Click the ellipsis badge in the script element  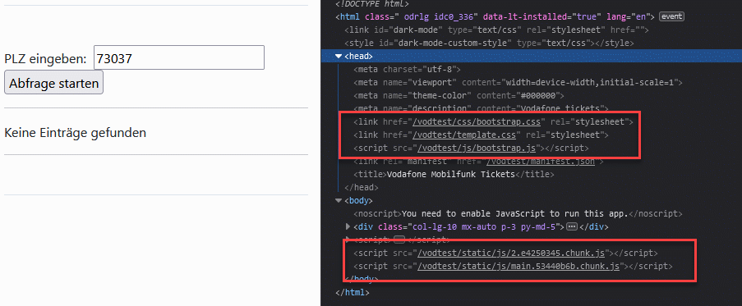(x=399, y=239)
